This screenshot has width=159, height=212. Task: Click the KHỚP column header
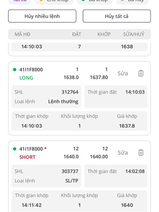tap(104, 34)
